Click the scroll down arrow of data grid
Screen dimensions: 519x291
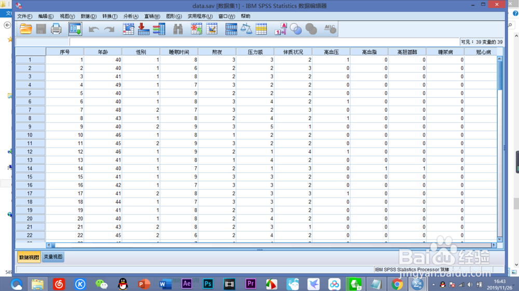pyautogui.click(x=500, y=239)
